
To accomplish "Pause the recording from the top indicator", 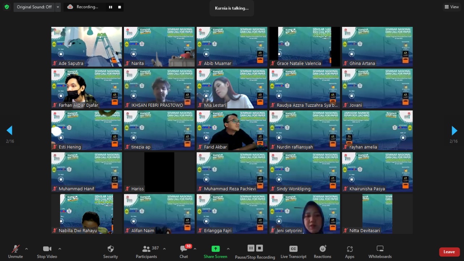I will tap(111, 7).
